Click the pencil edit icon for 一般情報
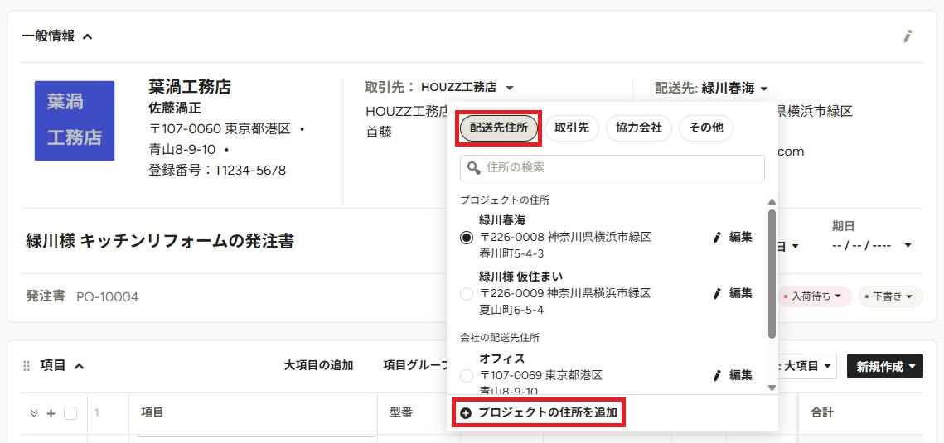944x443 pixels. coord(908,36)
